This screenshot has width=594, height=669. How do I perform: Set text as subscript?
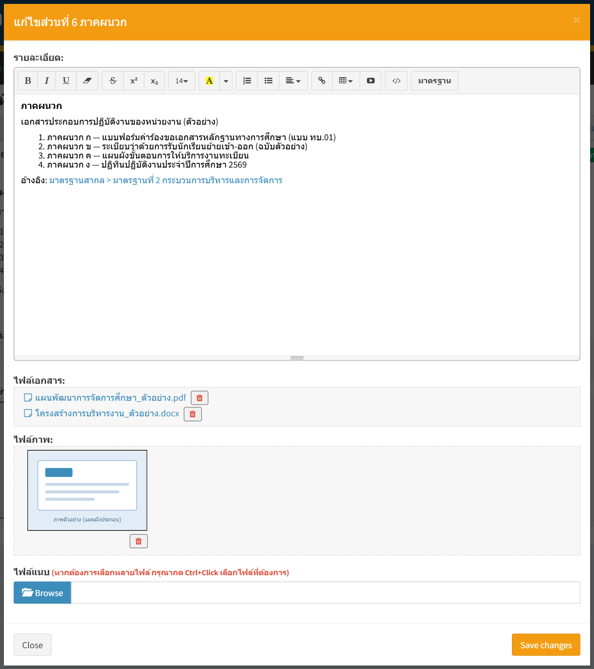pos(154,81)
